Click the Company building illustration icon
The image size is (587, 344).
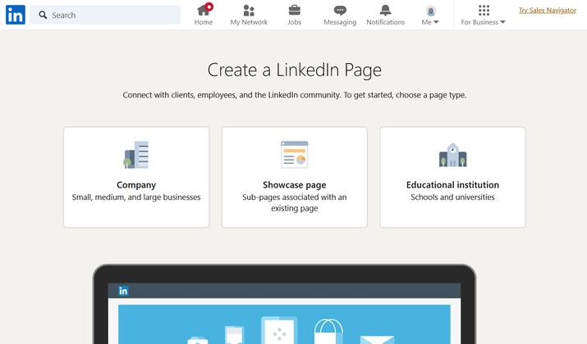(136, 155)
